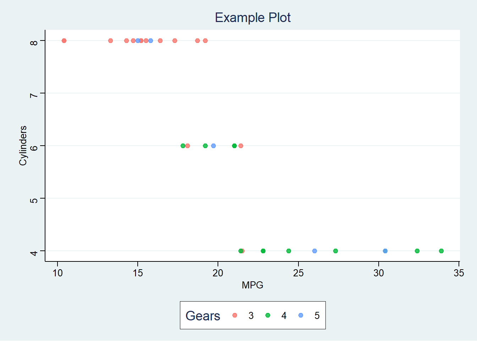This screenshot has height=341, width=477.
Task: Click the y-axis tick label '5'
Action: click(x=34, y=200)
